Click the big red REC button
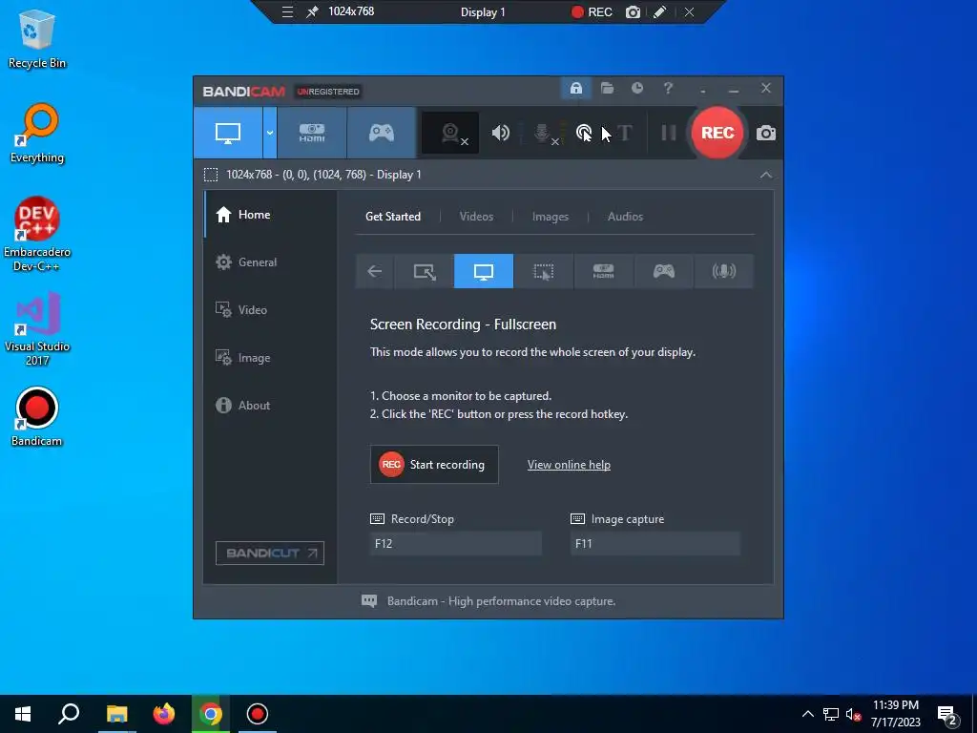Image resolution: width=977 pixels, height=733 pixels. pos(717,133)
